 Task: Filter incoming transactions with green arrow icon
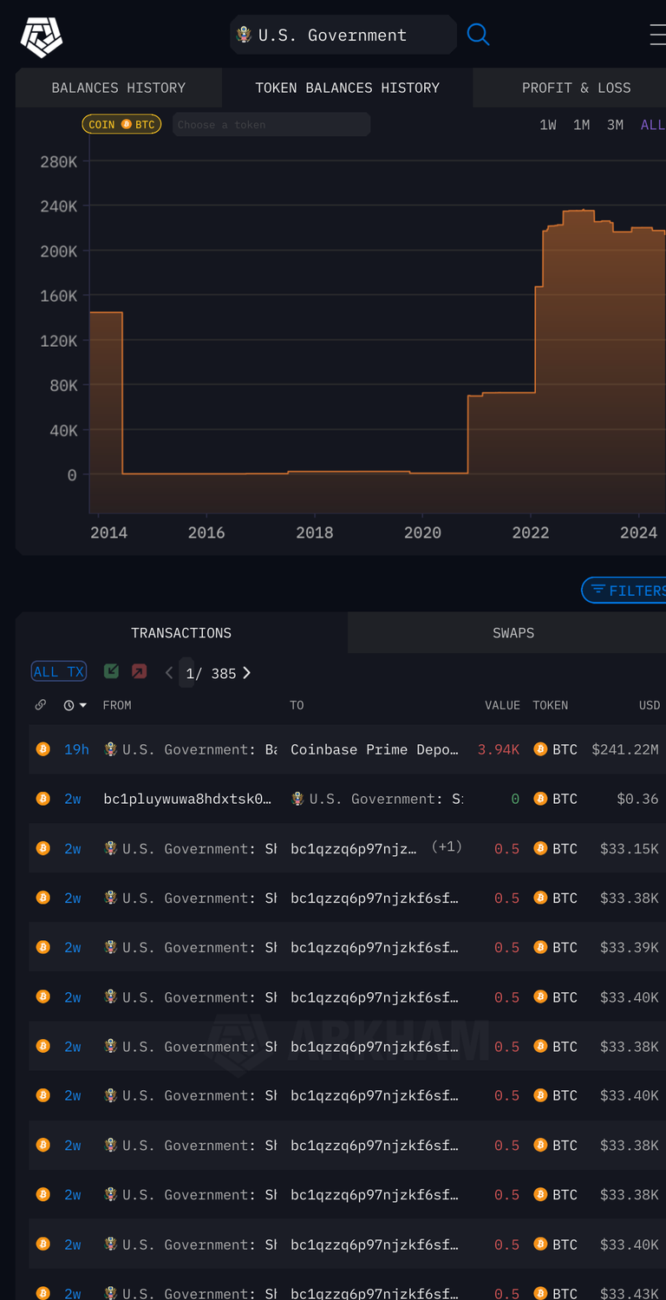pos(111,671)
